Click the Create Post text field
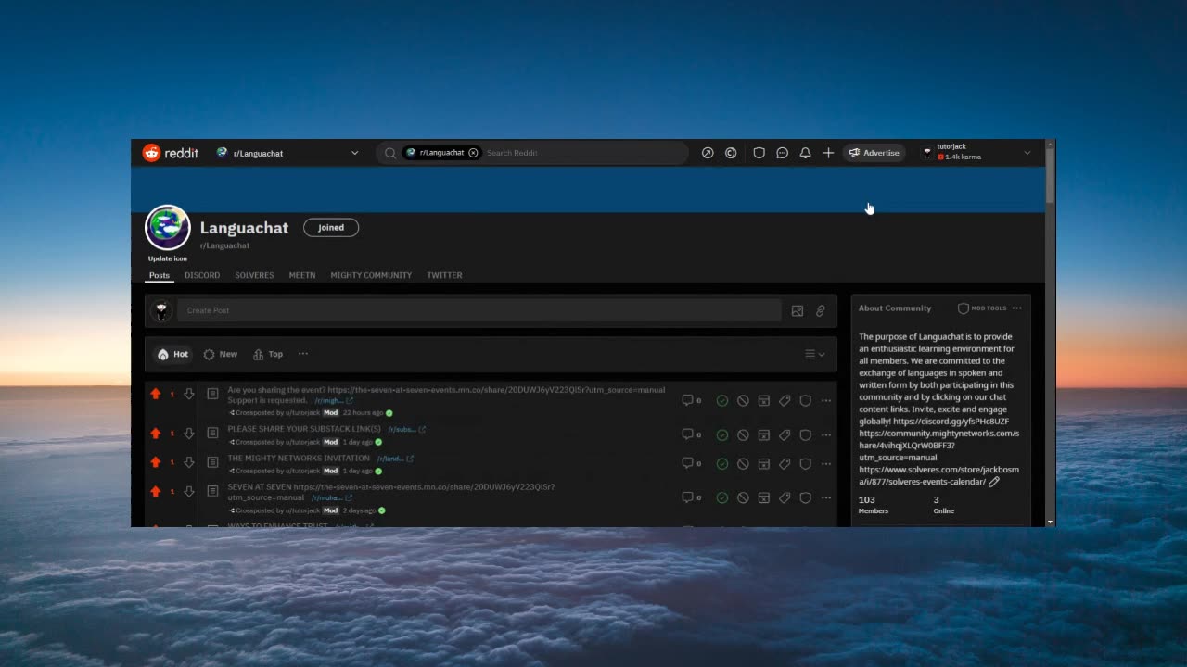 479,311
